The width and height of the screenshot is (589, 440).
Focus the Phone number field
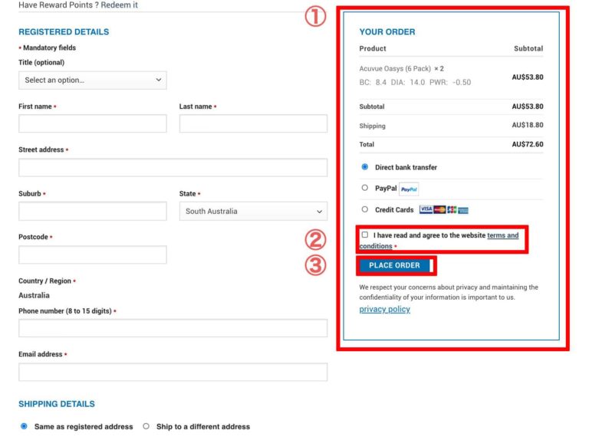click(x=173, y=328)
